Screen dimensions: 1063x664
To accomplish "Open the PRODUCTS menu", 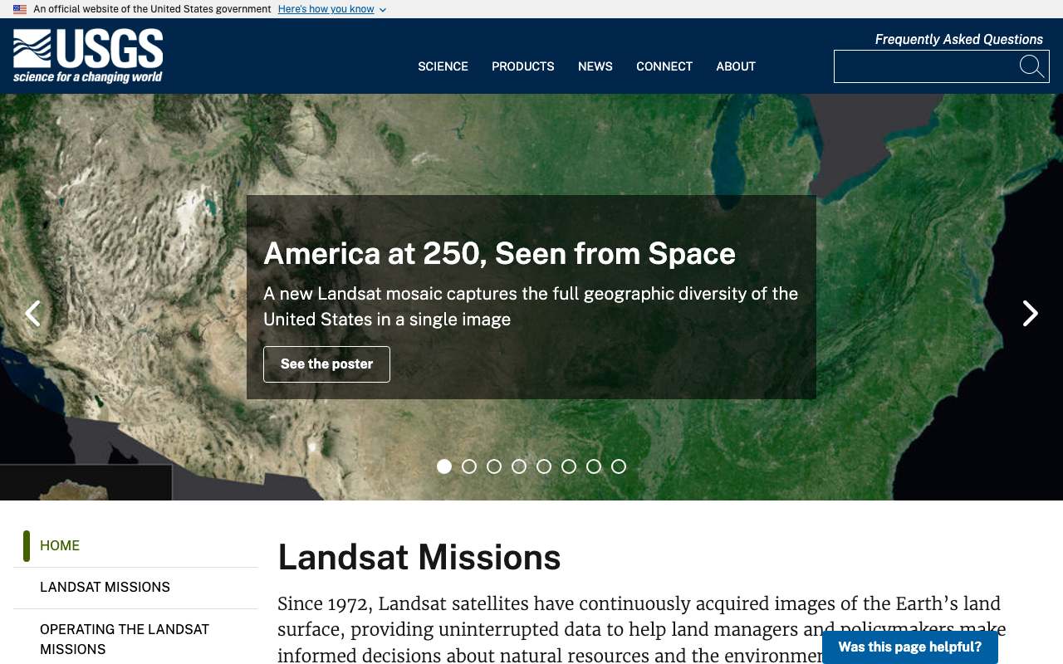I will (x=523, y=66).
